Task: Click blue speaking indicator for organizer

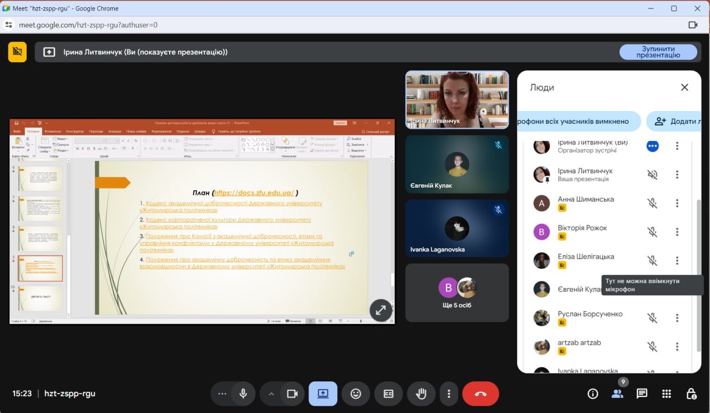Action: click(x=652, y=146)
